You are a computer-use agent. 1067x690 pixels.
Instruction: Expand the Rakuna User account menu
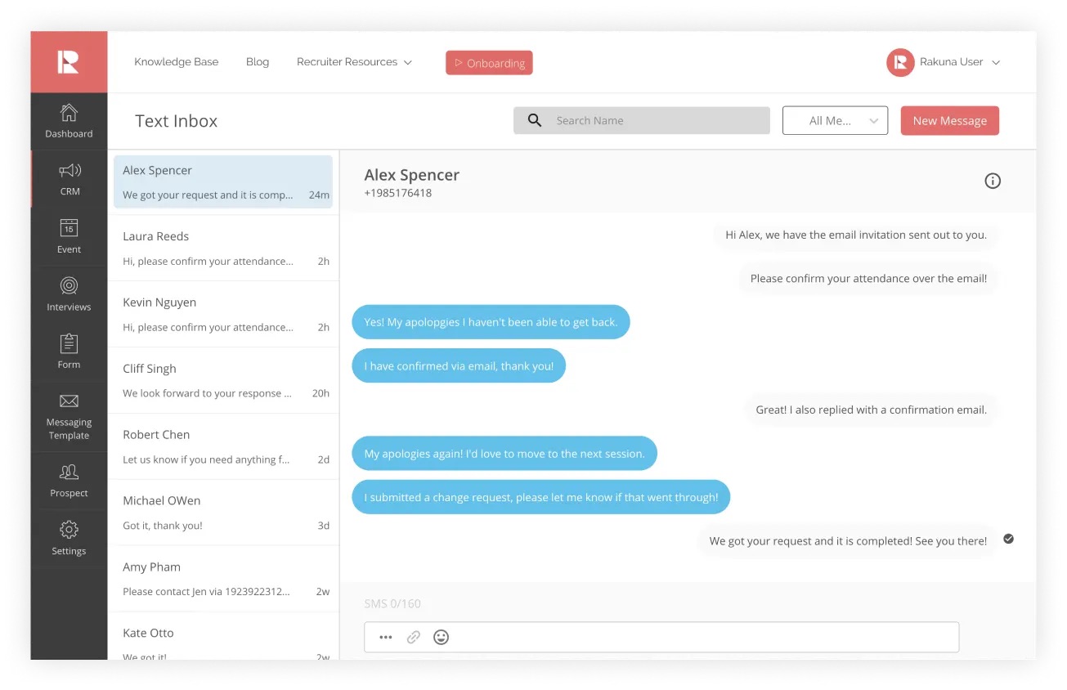pos(944,61)
